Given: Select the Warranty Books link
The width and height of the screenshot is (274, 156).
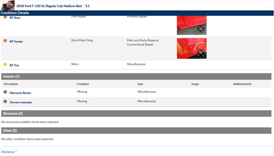Looking at the screenshot, I should click(20, 93).
